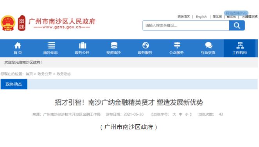Viewport: 259px width, 147px height.
Task: Open the 无障碍浏览 accessibility link
Action: coord(250,17)
